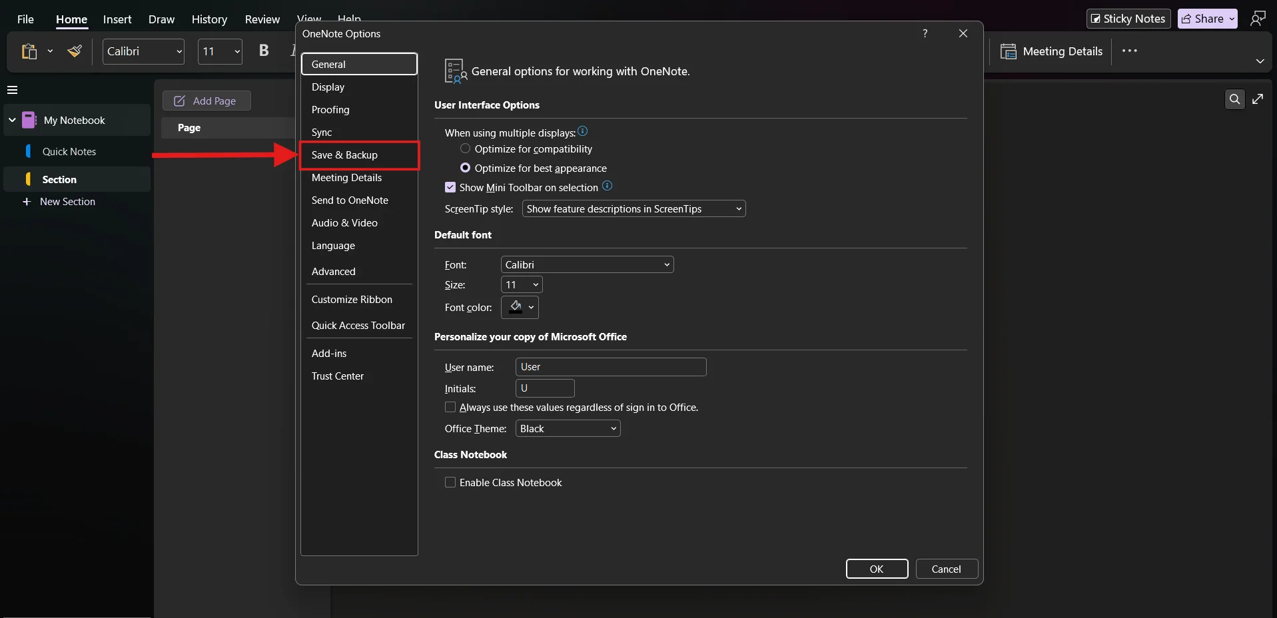Select Meeting Details options category

359,178
